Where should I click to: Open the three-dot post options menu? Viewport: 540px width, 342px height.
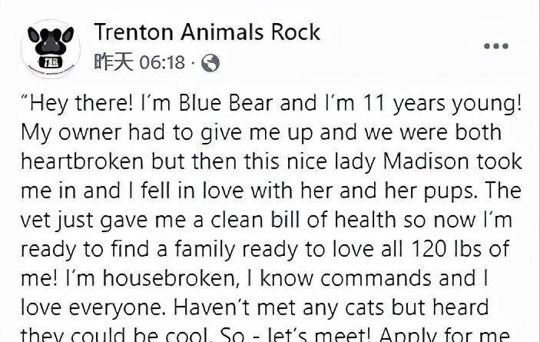496,46
